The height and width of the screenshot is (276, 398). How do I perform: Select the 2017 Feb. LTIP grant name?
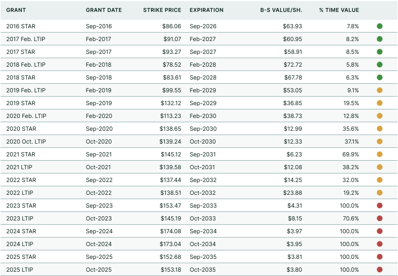tap(26, 39)
